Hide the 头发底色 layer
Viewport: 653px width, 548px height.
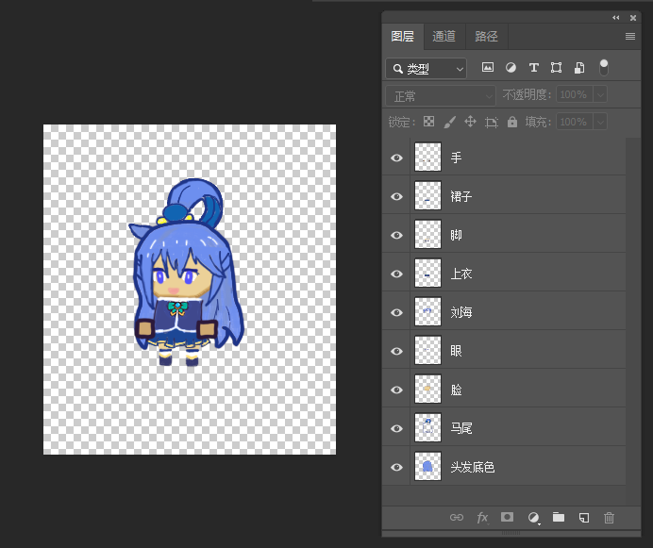coord(396,467)
